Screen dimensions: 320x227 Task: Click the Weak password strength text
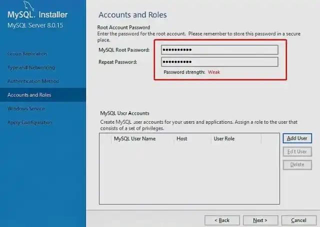pos(214,72)
